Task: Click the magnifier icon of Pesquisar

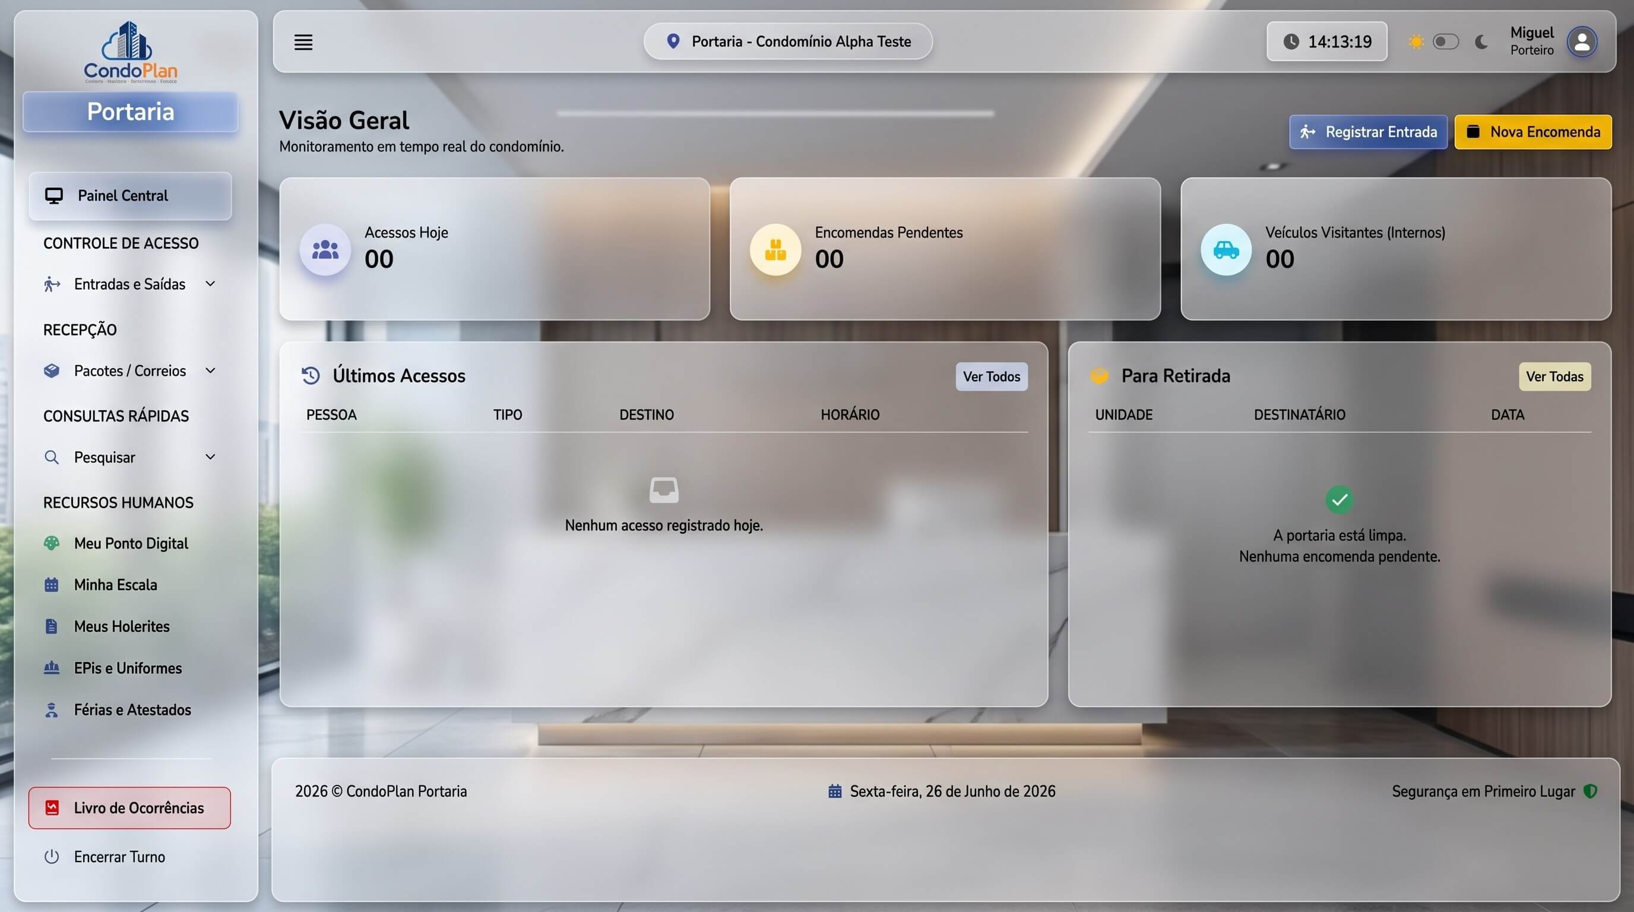Action: (x=52, y=457)
